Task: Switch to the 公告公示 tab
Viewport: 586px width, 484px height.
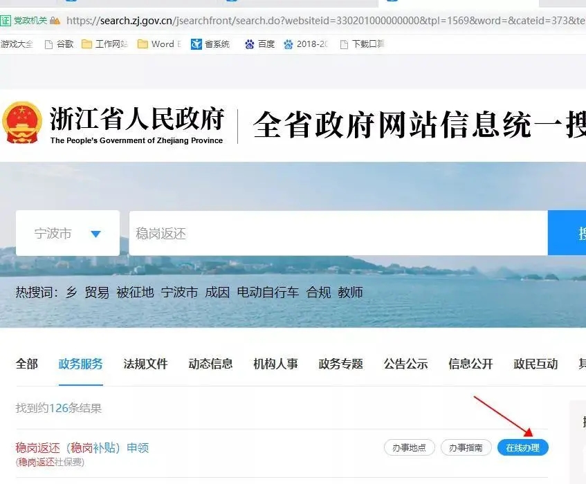Action: coord(406,364)
